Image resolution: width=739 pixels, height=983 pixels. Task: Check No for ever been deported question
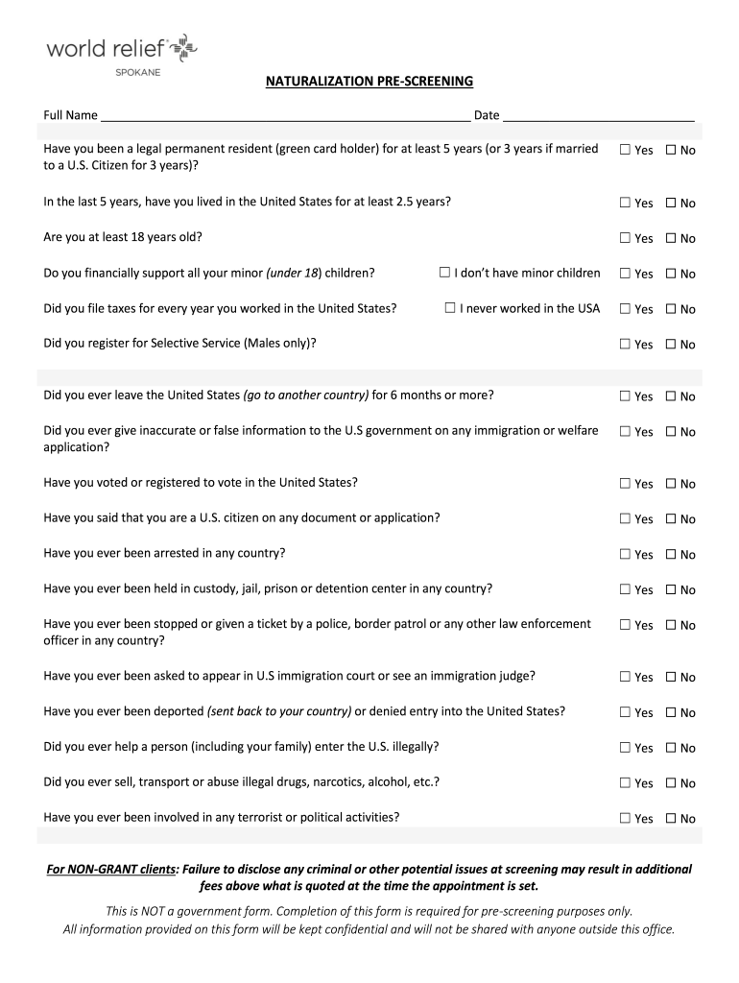click(671, 712)
